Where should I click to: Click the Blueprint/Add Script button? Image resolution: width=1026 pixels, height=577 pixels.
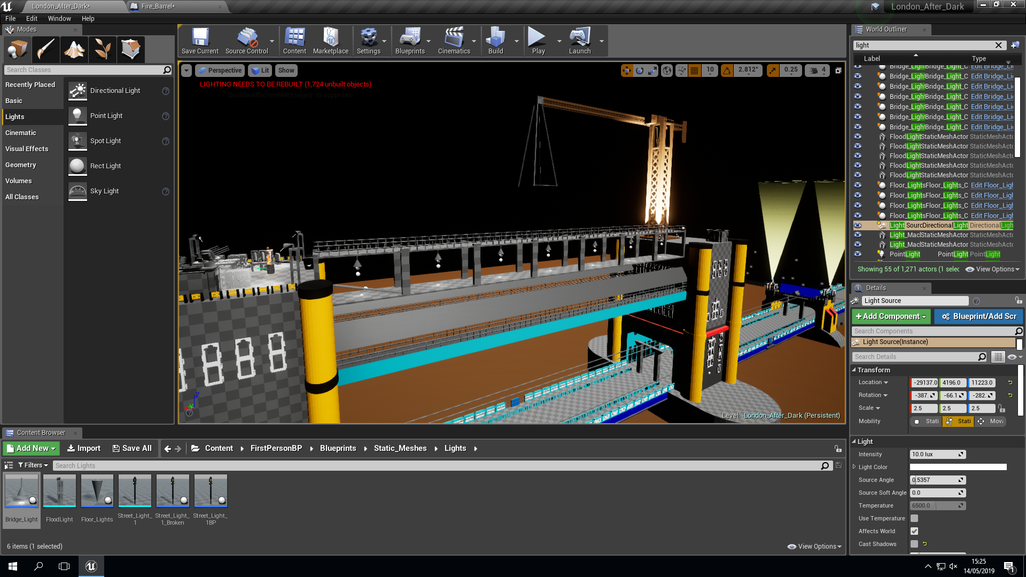coord(979,316)
